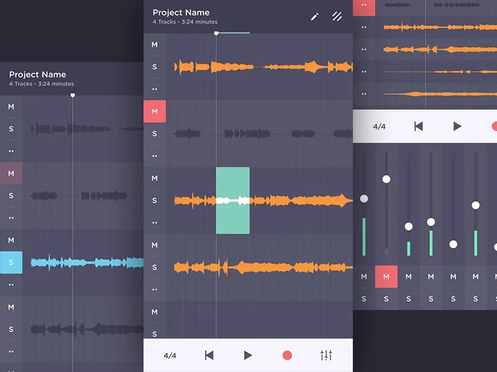
Task: Click the skip-to-start icon in the transport bar
Action: [209, 355]
